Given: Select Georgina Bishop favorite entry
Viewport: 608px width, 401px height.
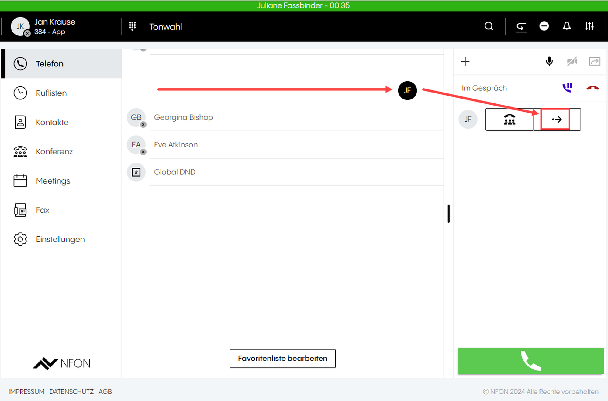Looking at the screenshot, I should pos(183,117).
